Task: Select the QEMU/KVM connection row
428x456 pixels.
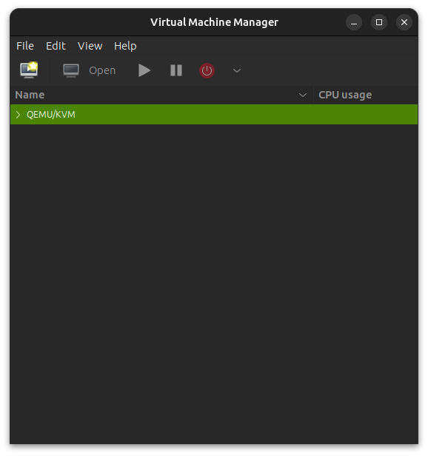Action: tap(214, 115)
